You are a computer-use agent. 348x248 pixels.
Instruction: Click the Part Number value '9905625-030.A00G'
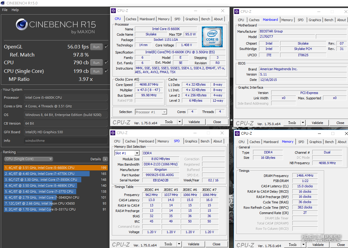tap(161, 175)
